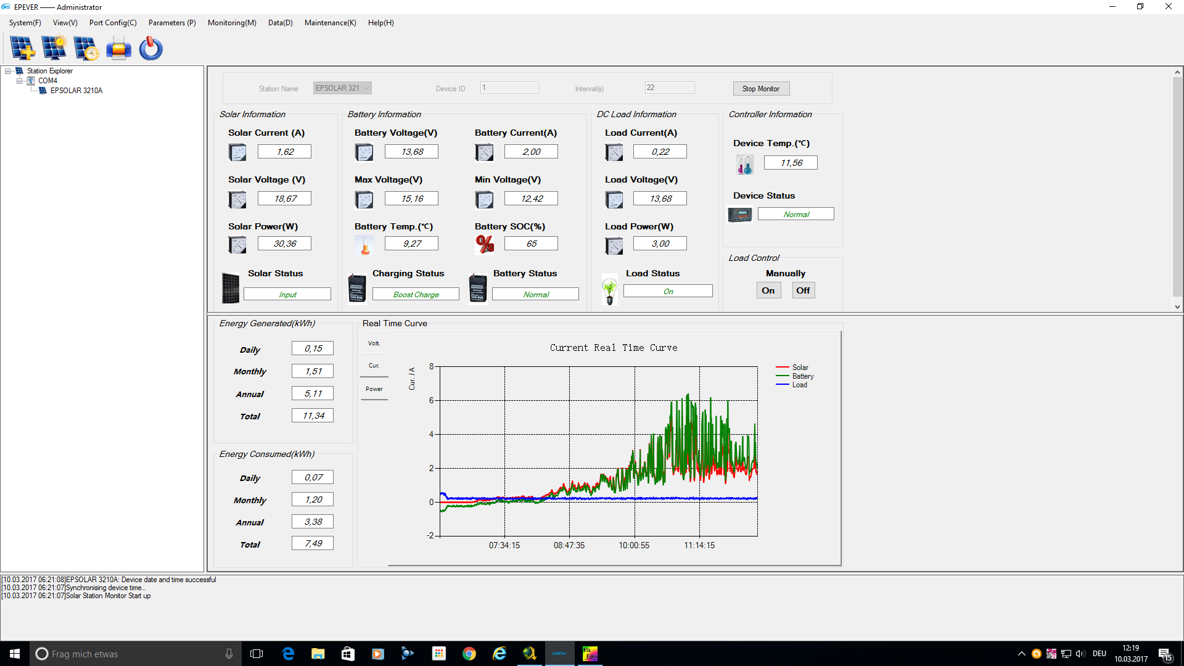Collapse the Station Explorer tree node
The width and height of the screenshot is (1184, 666).
click(8, 71)
